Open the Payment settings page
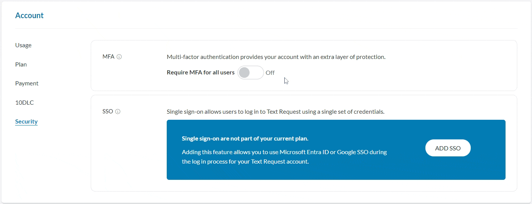532x204 pixels. click(x=27, y=83)
